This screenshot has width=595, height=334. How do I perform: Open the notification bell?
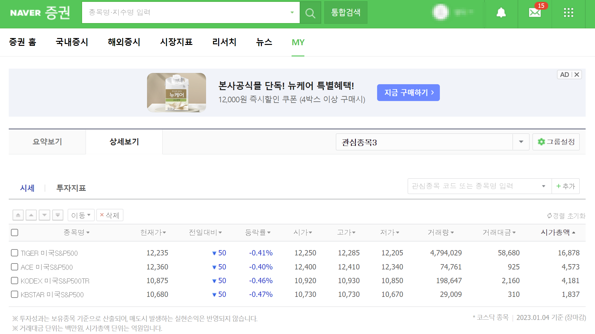[501, 12]
